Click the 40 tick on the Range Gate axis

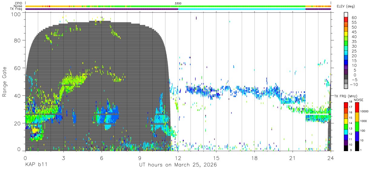[18, 95]
